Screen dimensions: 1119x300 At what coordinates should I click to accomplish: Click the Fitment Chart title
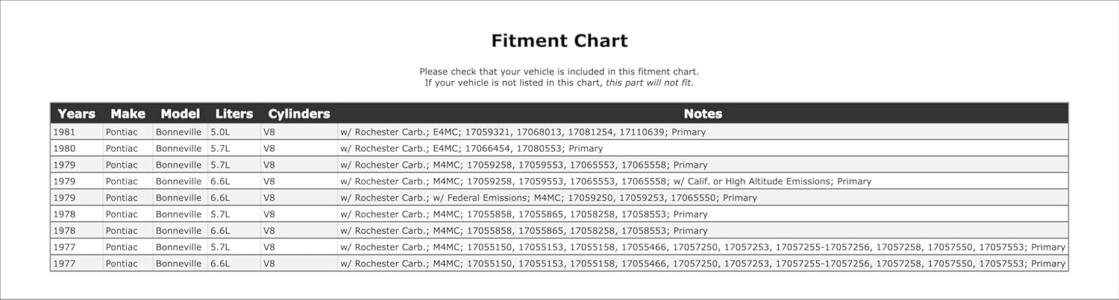pyautogui.click(x=559, y=41)
